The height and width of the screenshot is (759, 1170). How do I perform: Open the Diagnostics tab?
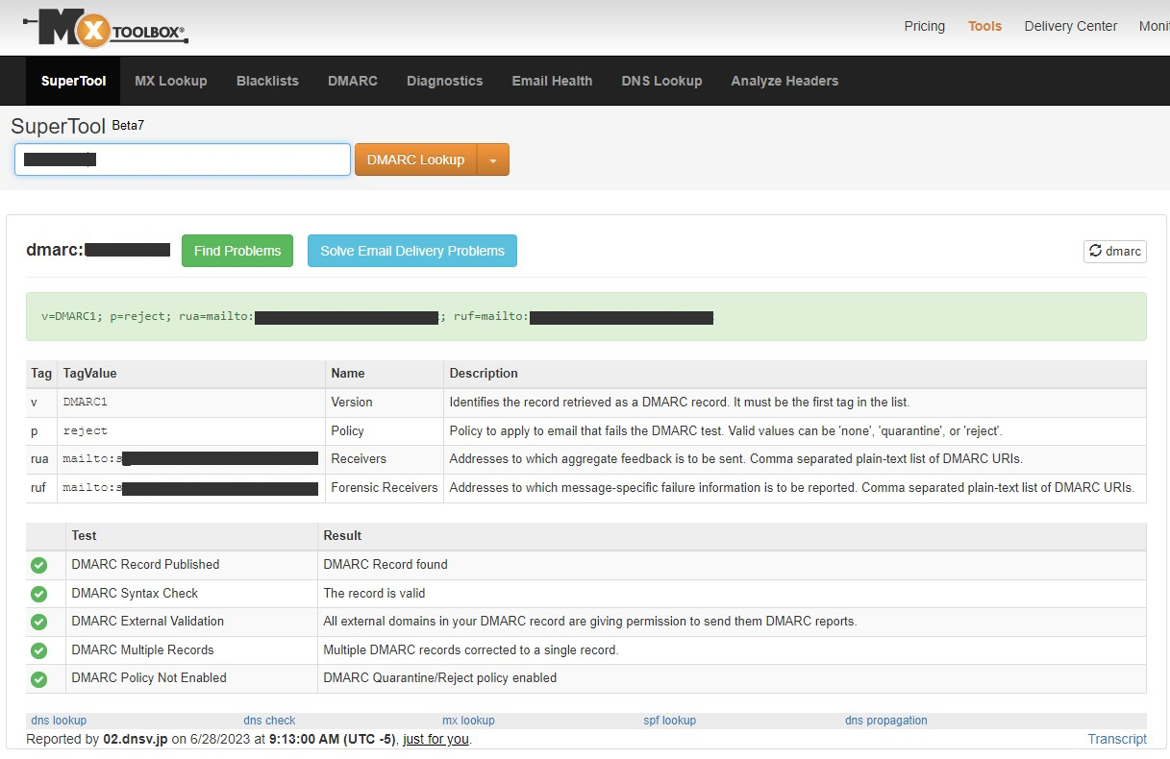click(445, 81)
